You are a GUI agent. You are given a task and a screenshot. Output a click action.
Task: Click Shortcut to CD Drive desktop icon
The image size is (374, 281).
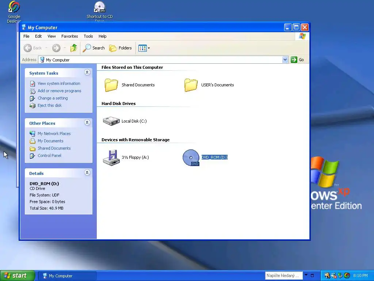pos(99,7)
